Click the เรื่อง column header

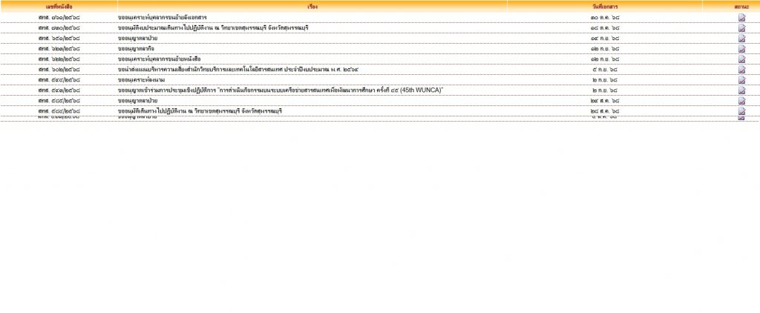tap(312, 6)
